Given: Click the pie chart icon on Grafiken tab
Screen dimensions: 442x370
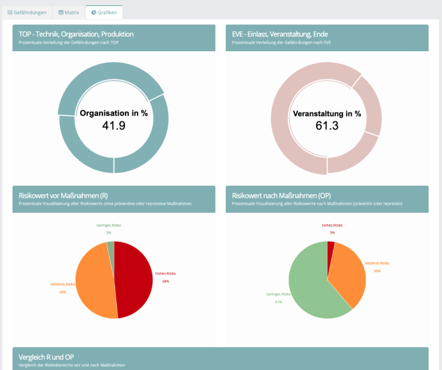Looking at the screenshot, I should click(x=94, y=12).
